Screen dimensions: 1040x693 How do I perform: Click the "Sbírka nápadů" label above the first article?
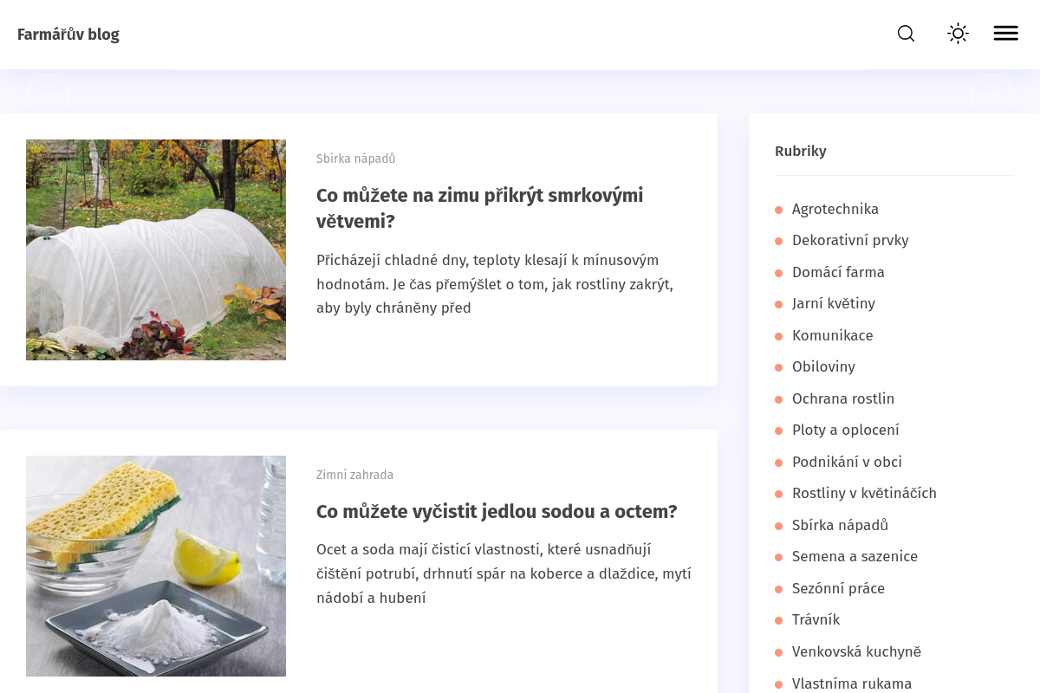355,159
